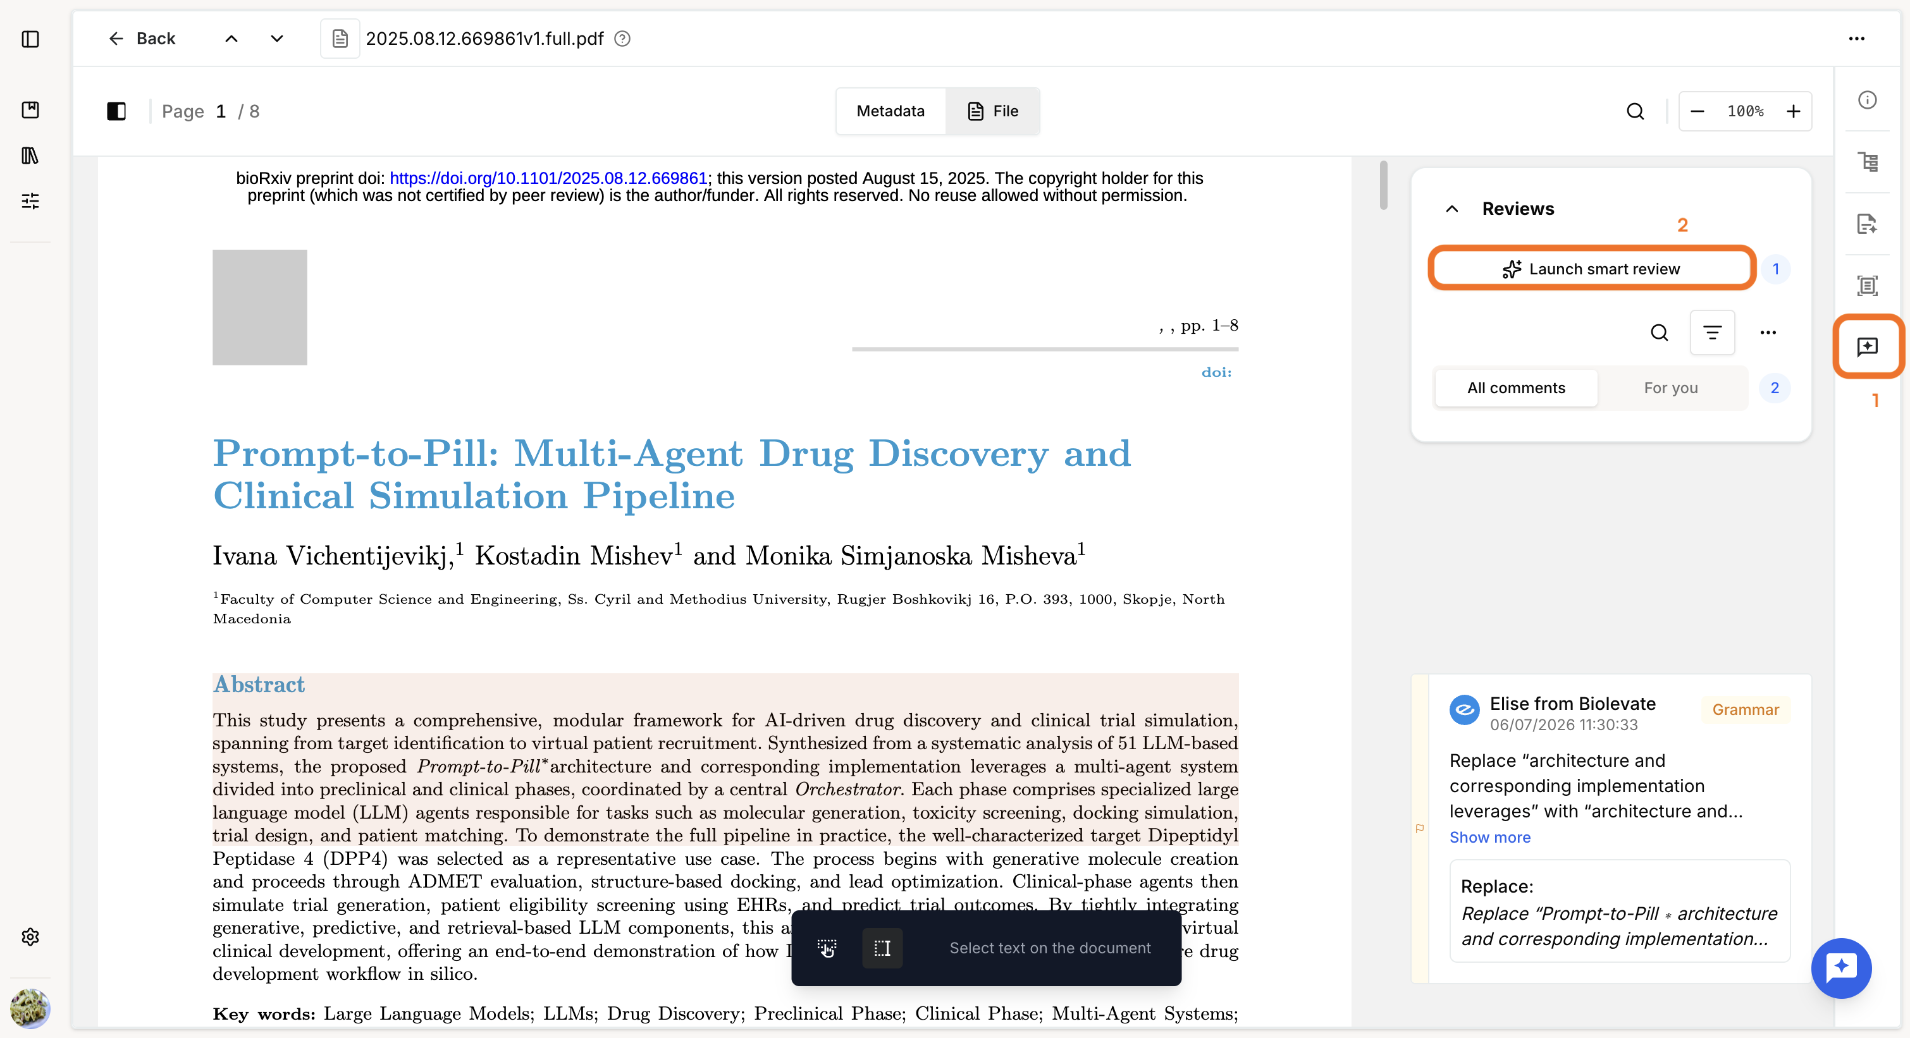The width and height of the screenshot is (1910, 1038).
Task: Click the document vertical scrollbar
Action: pyautogui.click(x=1383, y=185)
